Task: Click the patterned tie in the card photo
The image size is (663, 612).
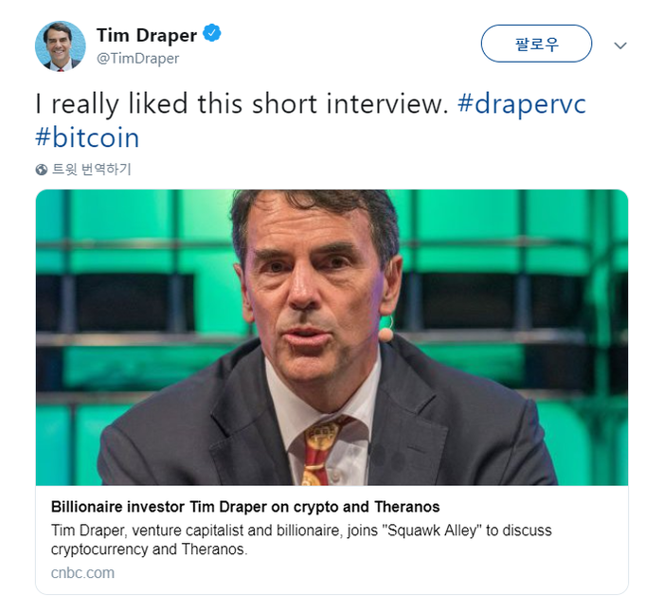Action: [x=321, y=452]
